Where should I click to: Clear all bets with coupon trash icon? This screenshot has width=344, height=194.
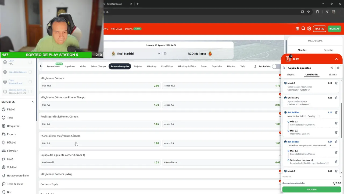[284, 68]
